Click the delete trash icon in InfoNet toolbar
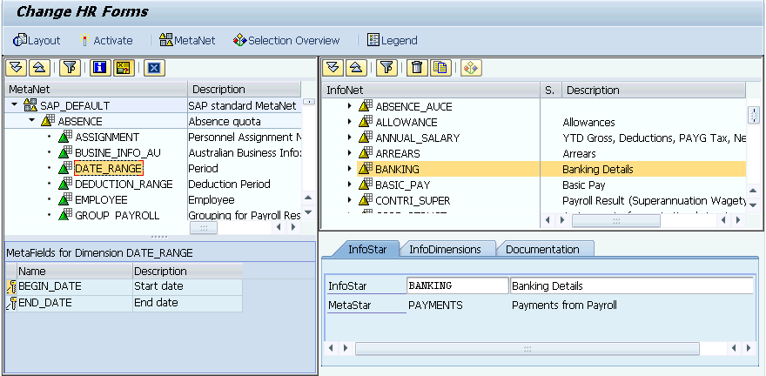This screenshot has width=766, height=376. 417,68
